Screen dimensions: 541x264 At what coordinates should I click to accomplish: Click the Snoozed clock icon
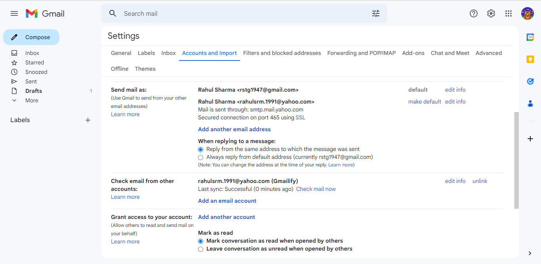tap(14, 72)
